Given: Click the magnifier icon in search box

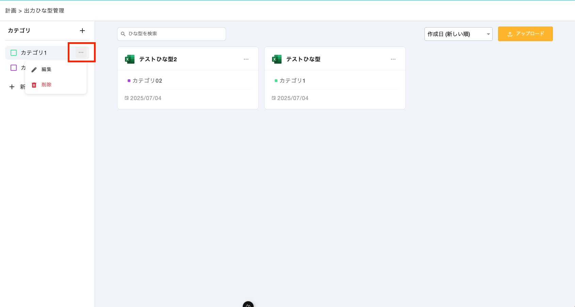Looking at the screenshot, I should (x=123, y=34).
